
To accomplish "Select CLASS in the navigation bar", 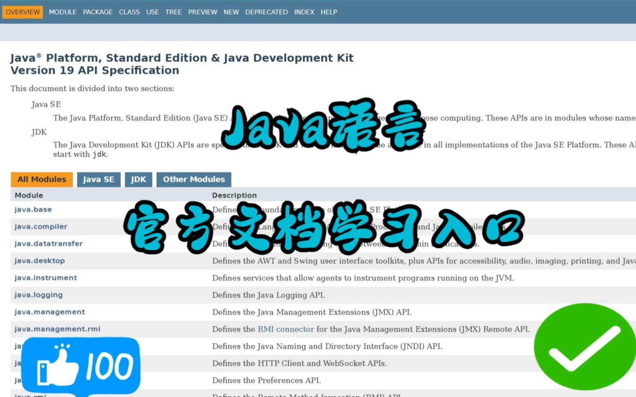I will [x=129, y=12].
